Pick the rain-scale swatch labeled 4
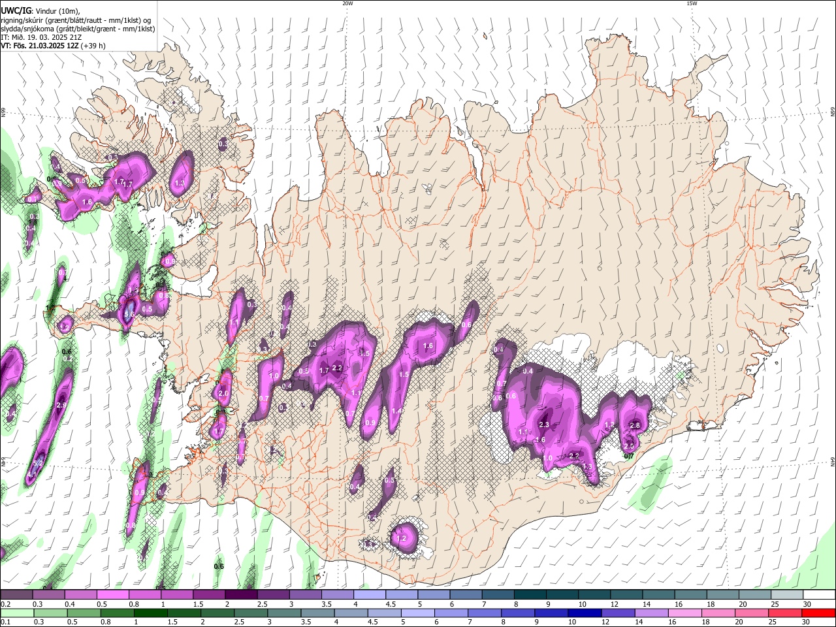 [351, 613]
